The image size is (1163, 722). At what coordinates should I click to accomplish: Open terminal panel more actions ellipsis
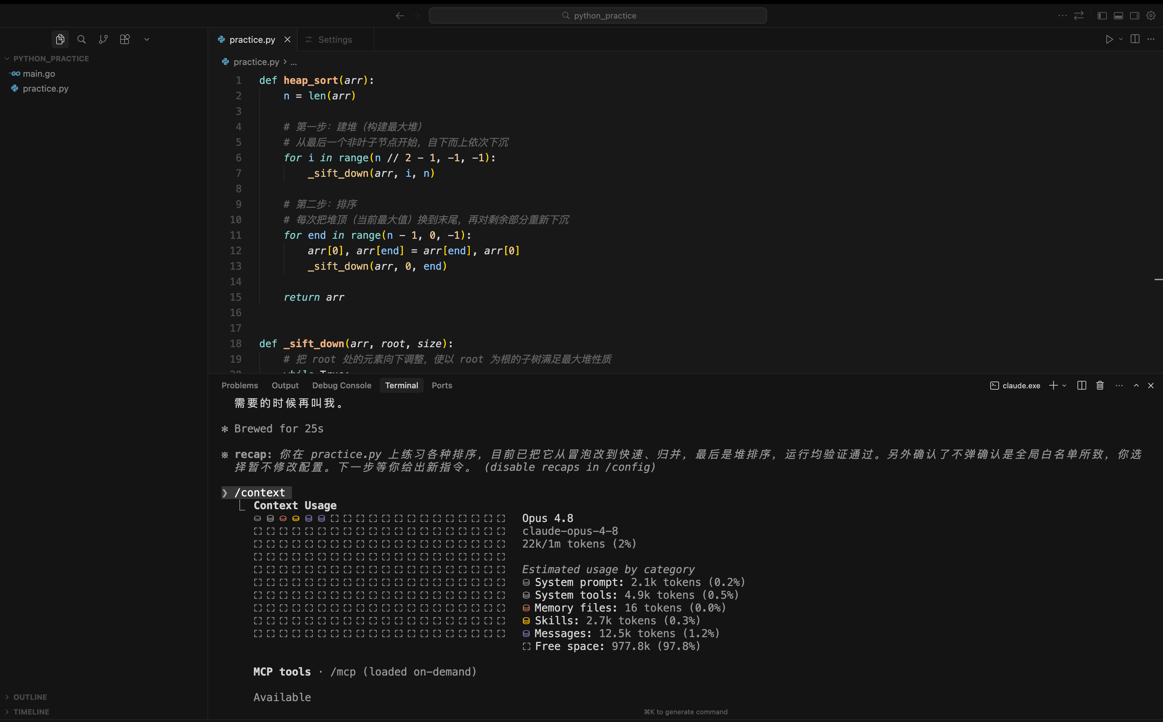(x=1119, y=385)
